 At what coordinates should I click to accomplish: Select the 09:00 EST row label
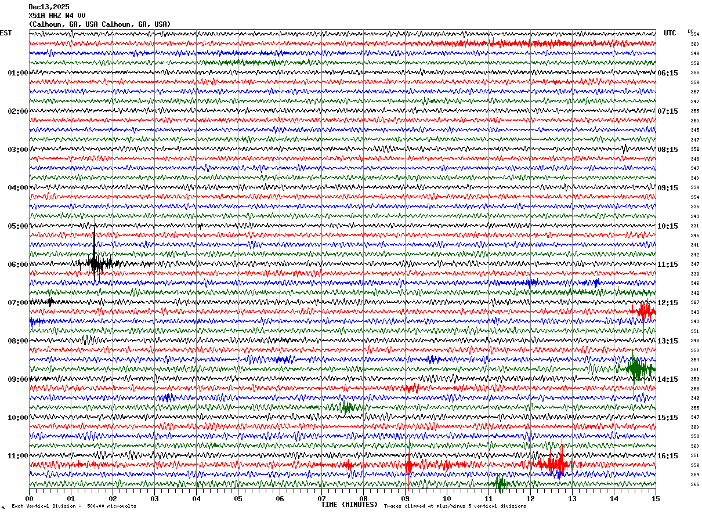[x=17, y=379]
